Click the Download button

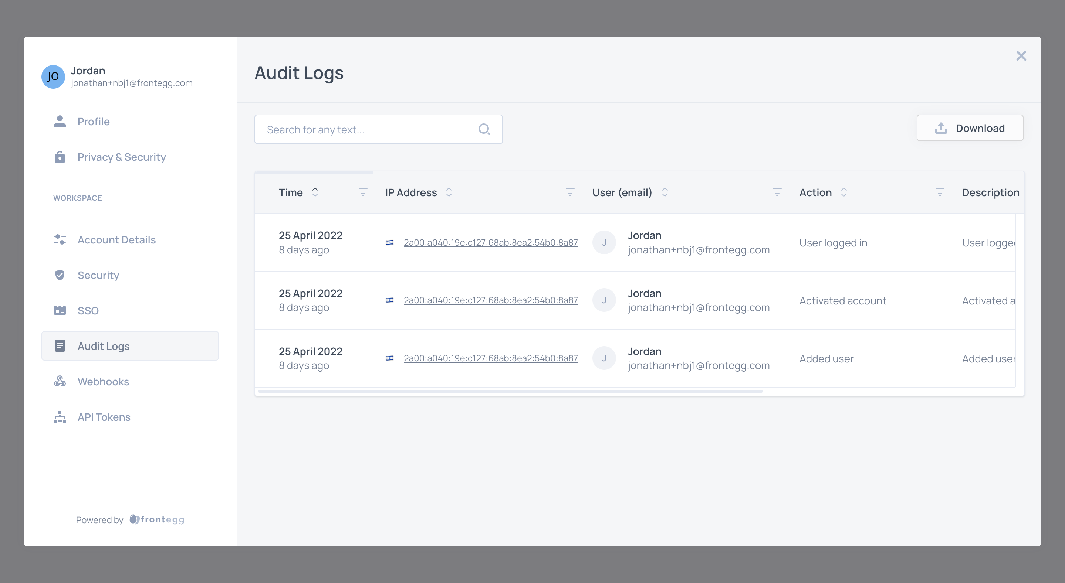tap(970, 128)
